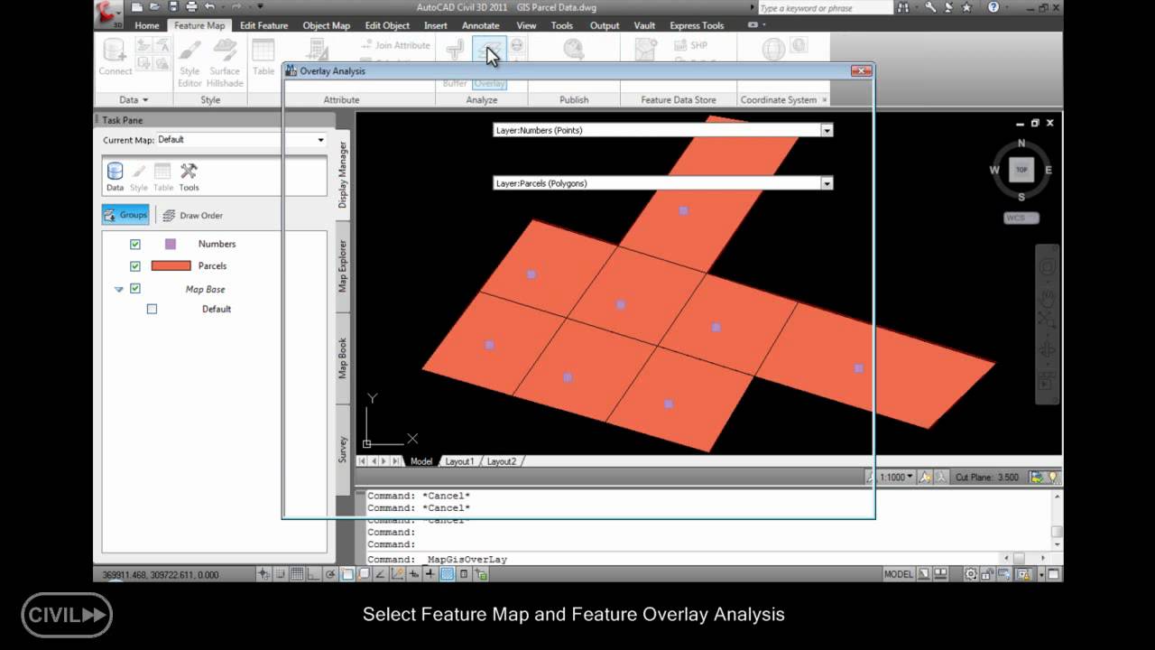Image resolution: width=1155 pixels, height=650 pixels.
Task: Collapse the Map Base tree group
Action: pos(119,289)
